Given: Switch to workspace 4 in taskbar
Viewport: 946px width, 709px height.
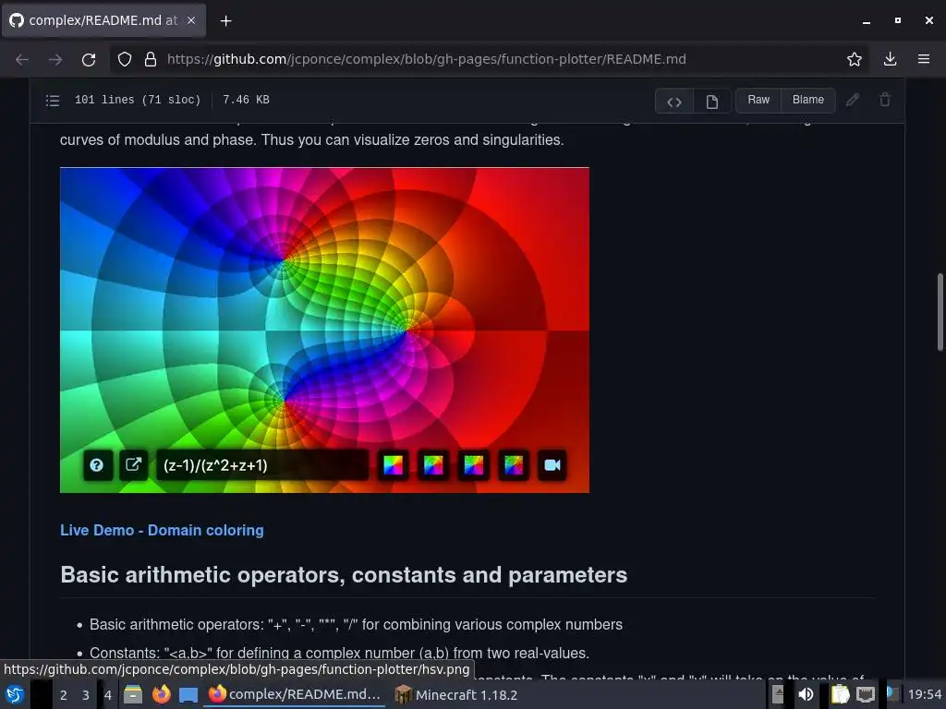Looking at the screenshot, I should coord(108,695).
